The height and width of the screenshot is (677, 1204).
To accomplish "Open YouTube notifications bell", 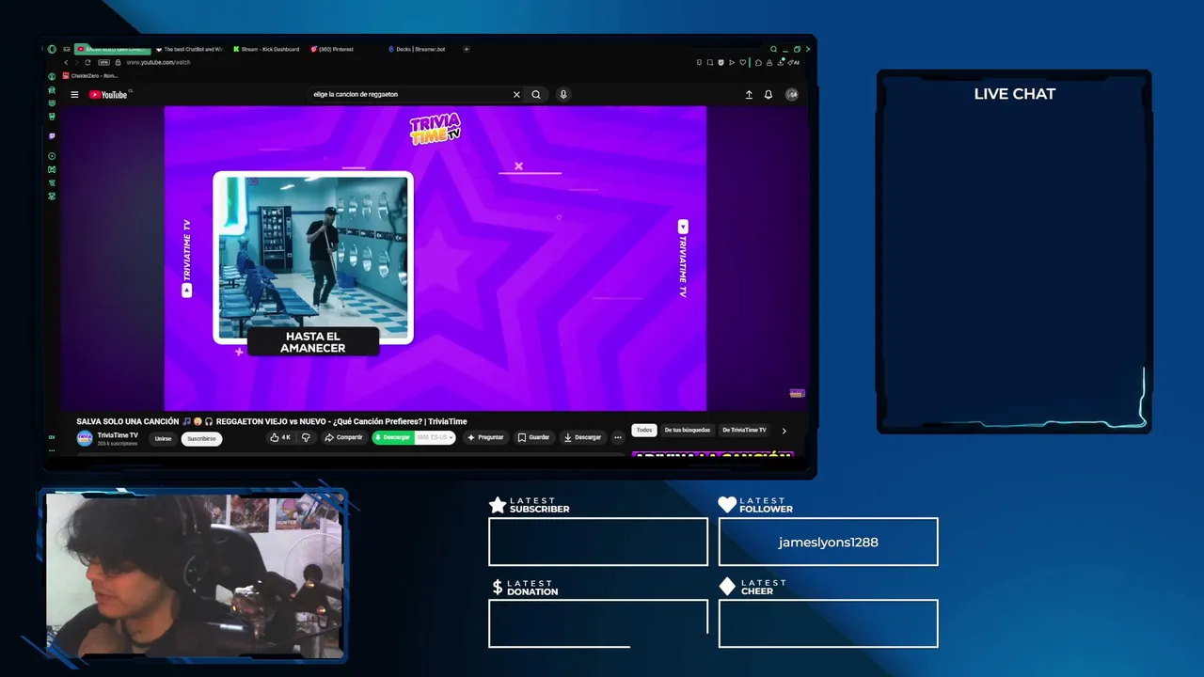I will coord(768,94).
